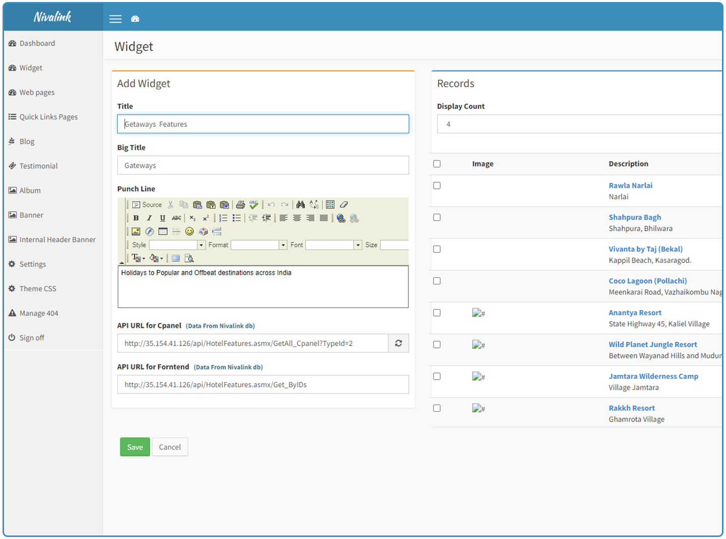Open Web pages from the sidebar
The image size is (726, 539).
pos(37,93)
